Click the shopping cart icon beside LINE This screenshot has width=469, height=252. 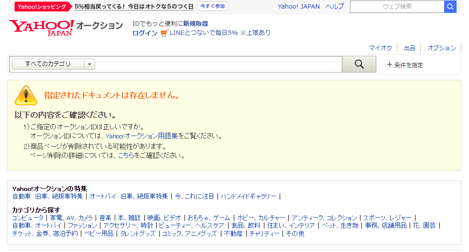[164, 33]
